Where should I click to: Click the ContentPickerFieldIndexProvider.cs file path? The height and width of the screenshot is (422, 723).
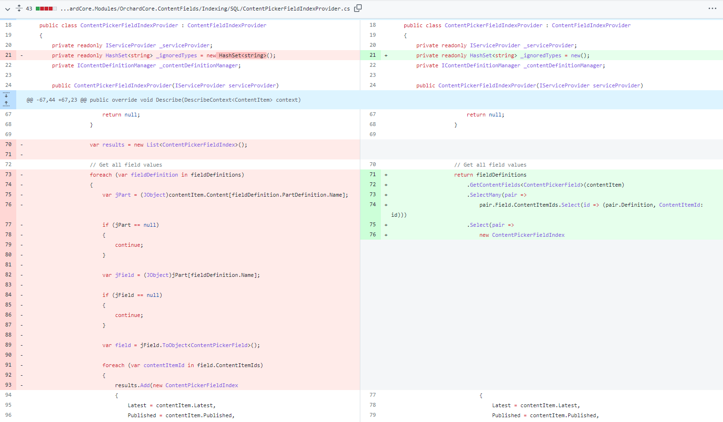(205, 9)
